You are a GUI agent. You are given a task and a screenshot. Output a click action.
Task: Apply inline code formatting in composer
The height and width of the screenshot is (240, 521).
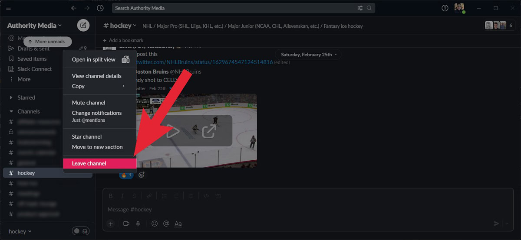(x=206, y=196)
